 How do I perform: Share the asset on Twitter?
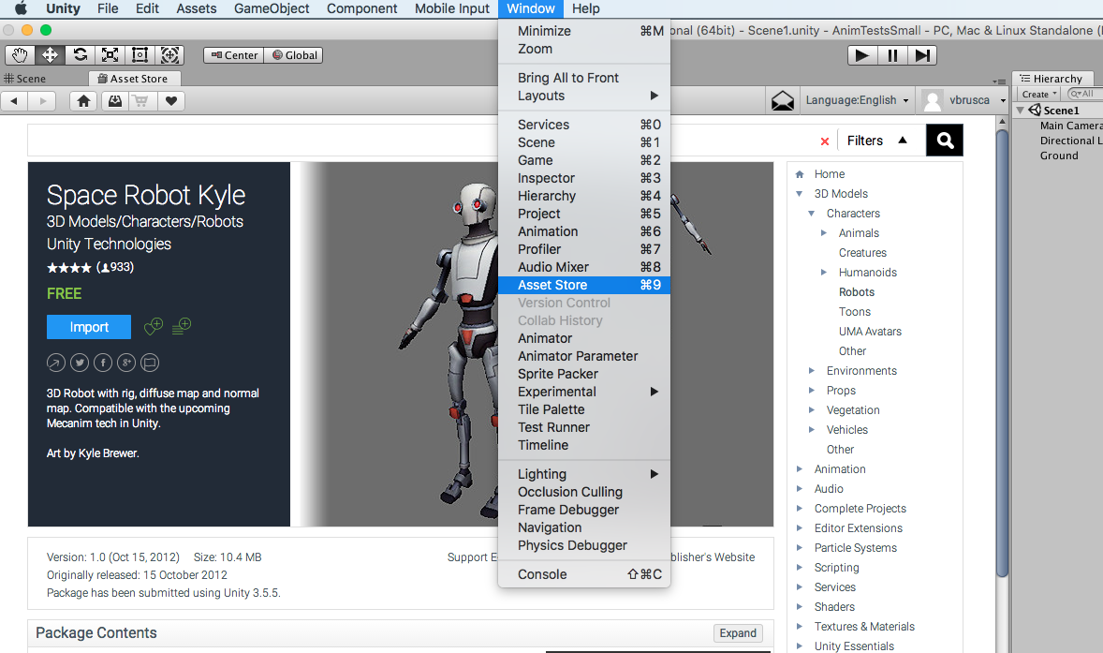[x=80, y=363]
